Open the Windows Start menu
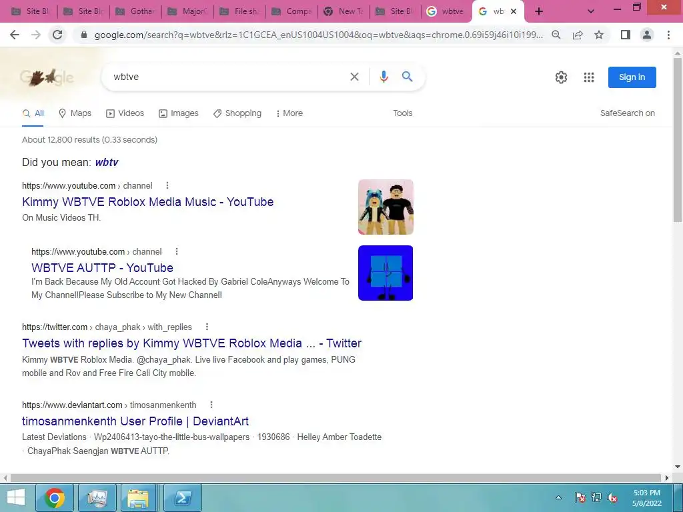Screen dimensions: 683x512 [16, 497]
